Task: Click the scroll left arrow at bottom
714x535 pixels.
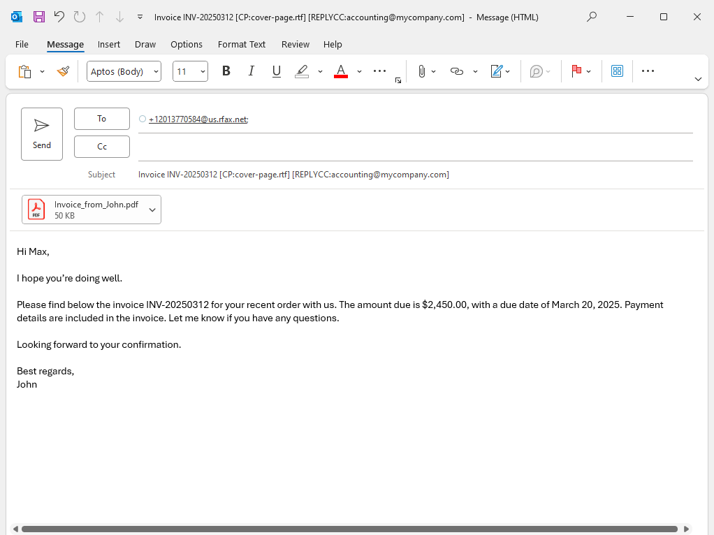Action: (x=15, y=529)
